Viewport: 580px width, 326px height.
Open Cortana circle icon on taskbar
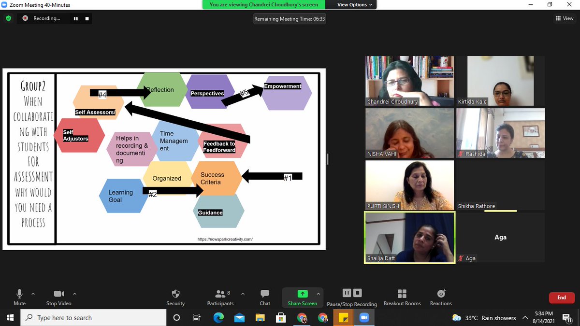(x=176, y=318)
